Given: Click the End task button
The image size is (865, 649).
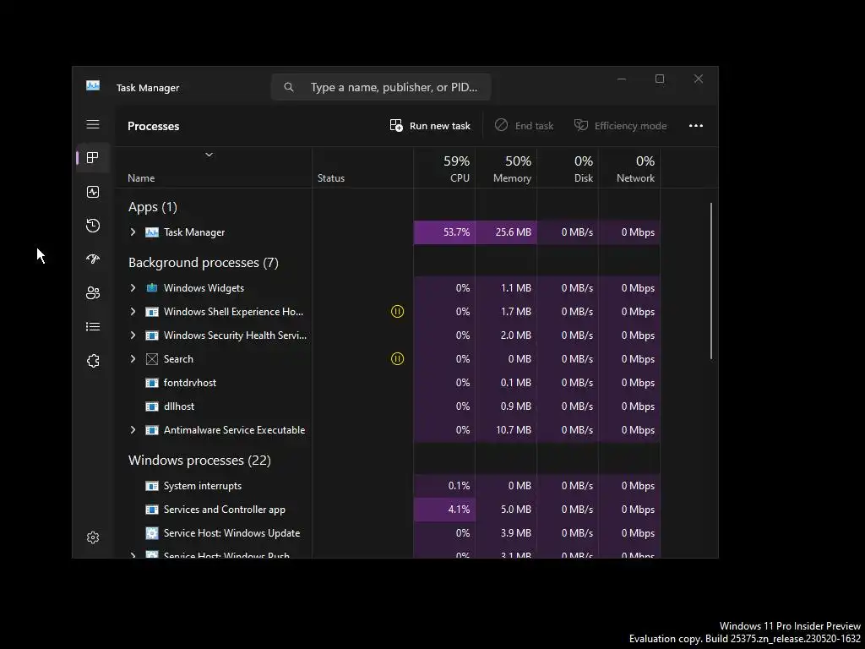Looking at the screenshot, I should (x=524, y=126).
